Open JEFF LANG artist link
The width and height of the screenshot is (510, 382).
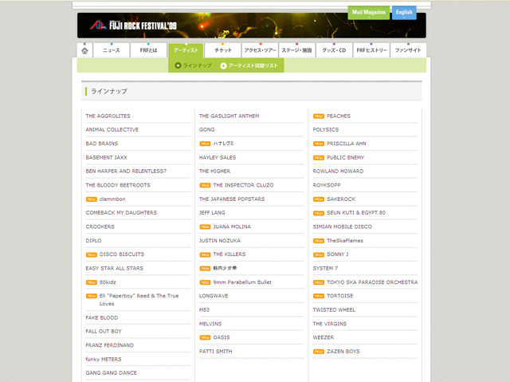click(212, 213)
